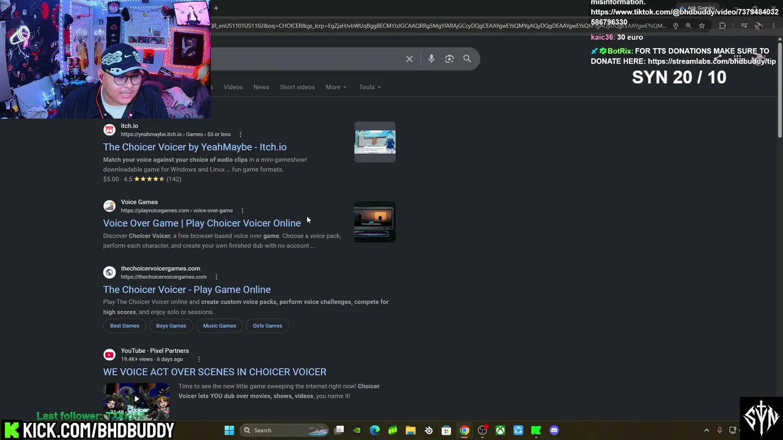783x440 pixels.
Task: Open The Choicer Voicer by YeahMaybe link
Action: [195, 147]
